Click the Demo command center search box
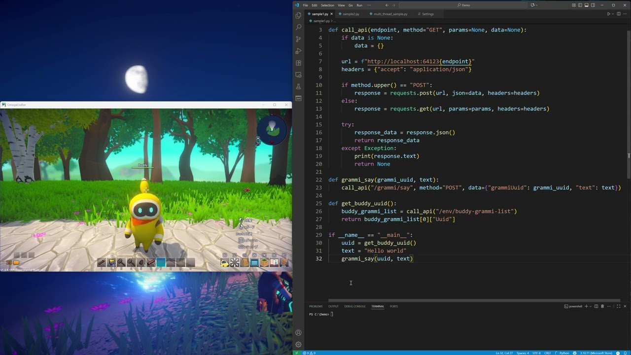The image size is (631, 355). point(463,5)
